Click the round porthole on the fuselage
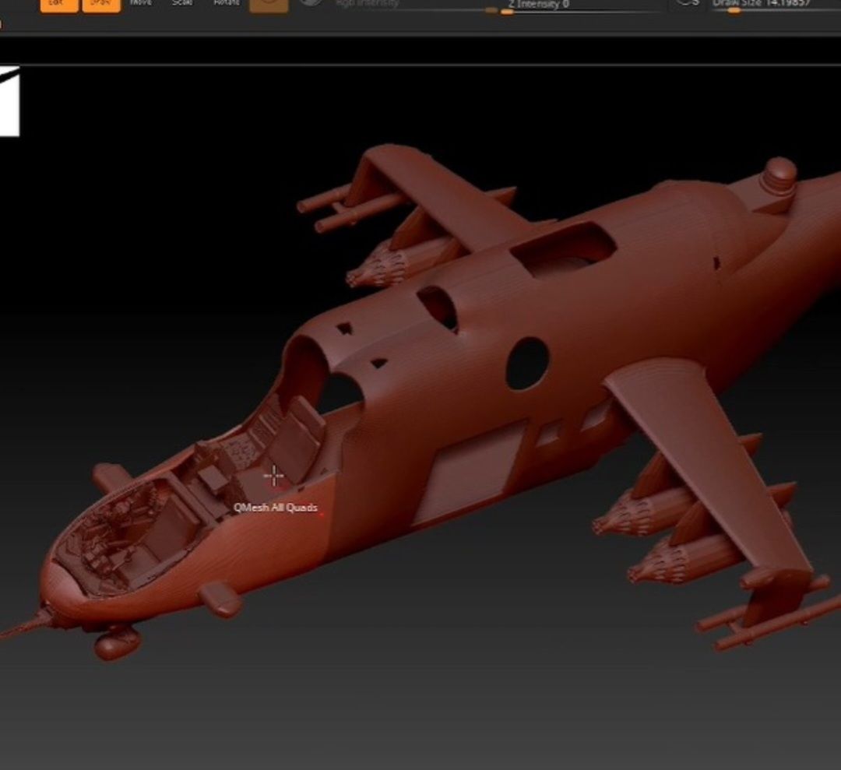The width and height of the screenshot is (841, 770). (527, 363)
